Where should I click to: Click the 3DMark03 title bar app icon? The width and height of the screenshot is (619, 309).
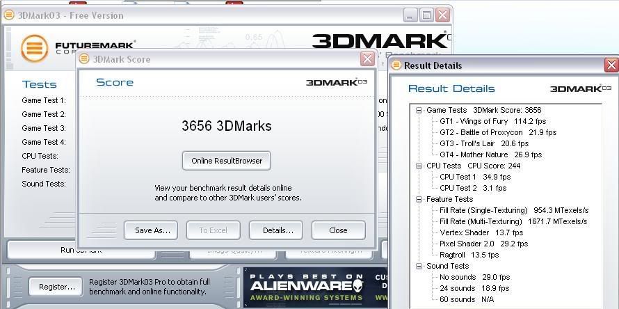pos(9,15)
